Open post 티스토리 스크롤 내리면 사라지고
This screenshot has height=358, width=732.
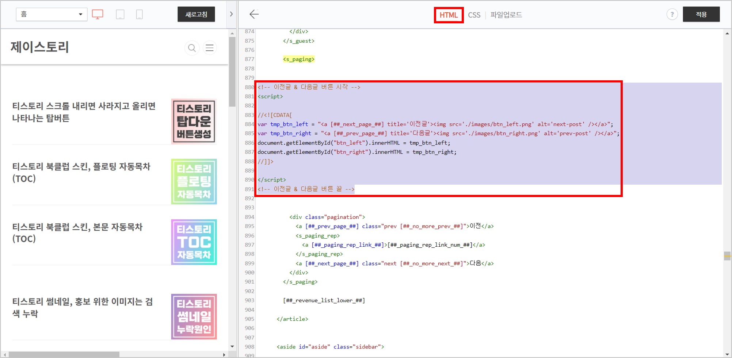coord(84,112)
